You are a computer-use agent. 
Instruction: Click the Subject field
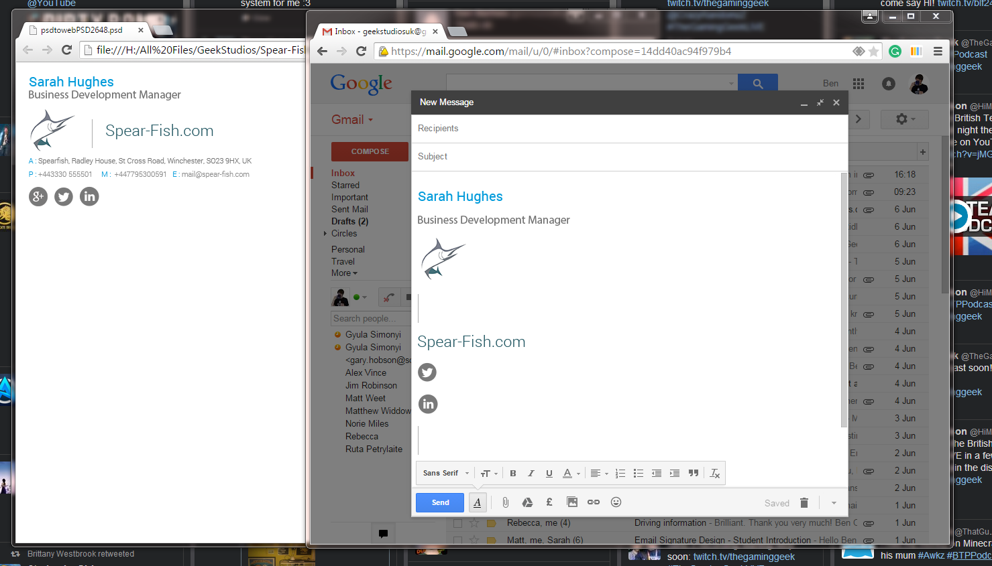629,157
